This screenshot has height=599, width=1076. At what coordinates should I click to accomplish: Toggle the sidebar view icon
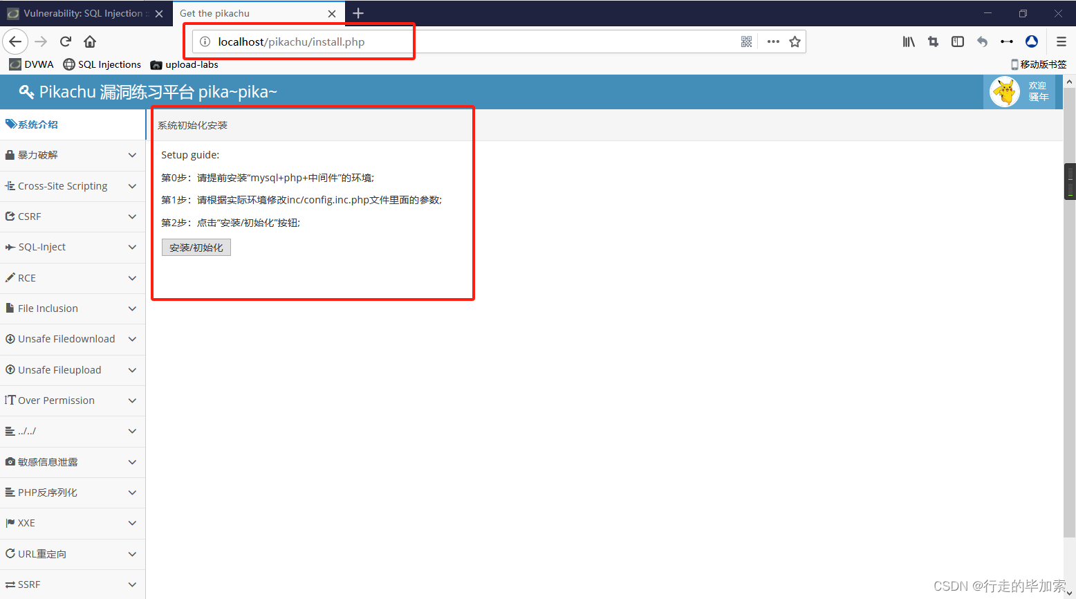click(x=958, y=42)
